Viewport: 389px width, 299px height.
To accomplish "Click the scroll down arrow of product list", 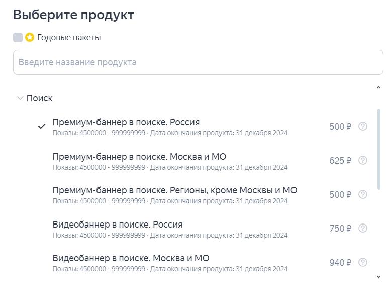I will [379, 277].
